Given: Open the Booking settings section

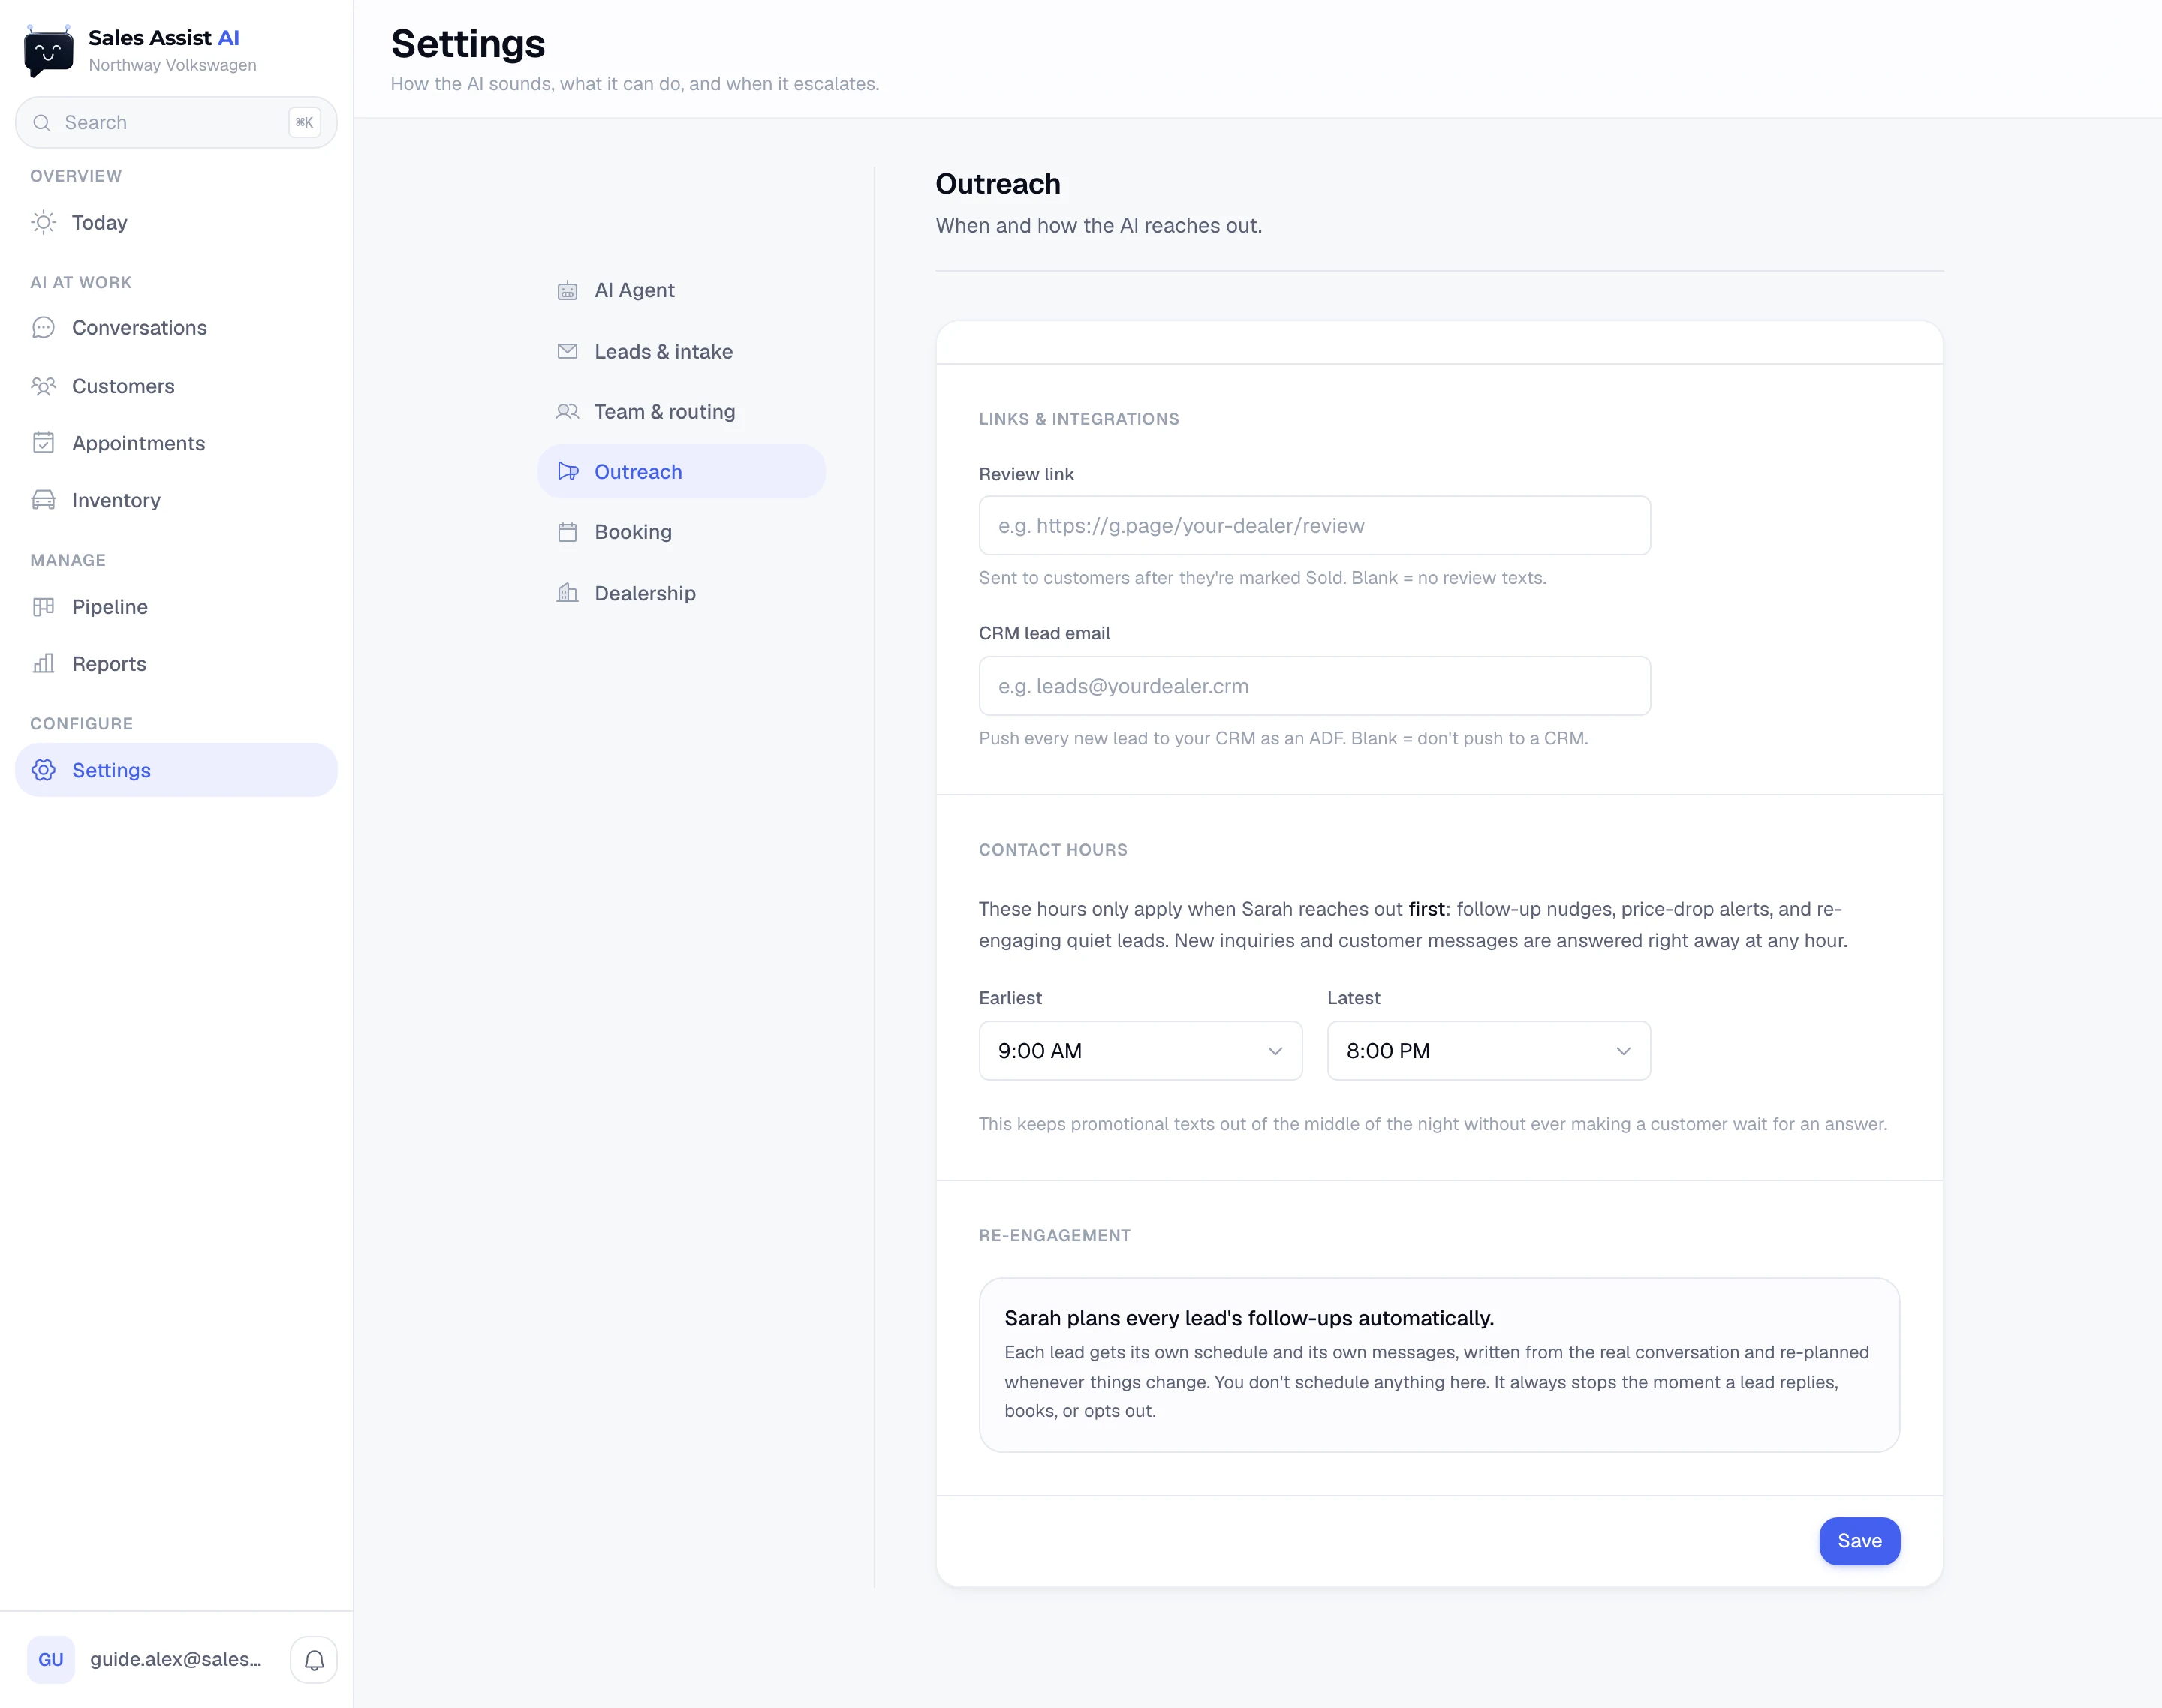Looking at the screenshot, I should [680, 532].
